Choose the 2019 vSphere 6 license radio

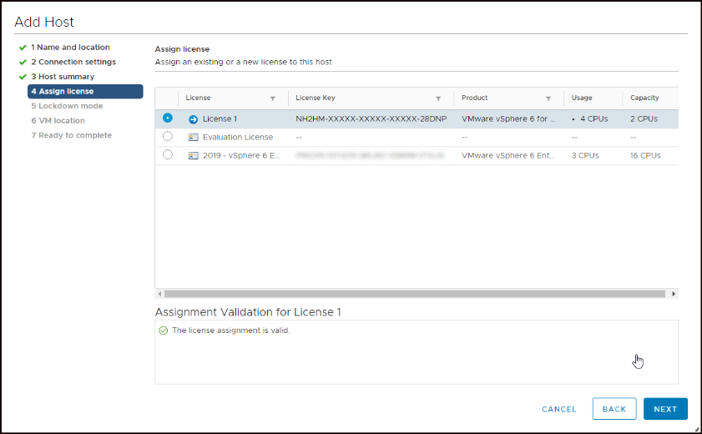tap(168, 154)
